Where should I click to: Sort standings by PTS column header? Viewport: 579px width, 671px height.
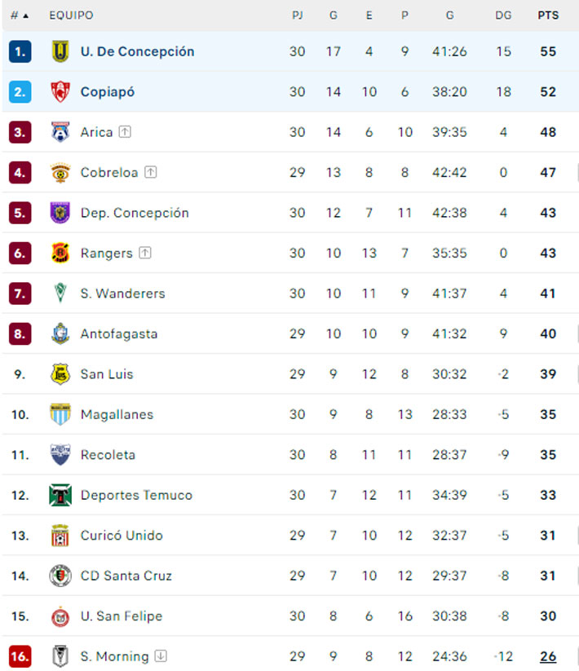[x=548, y=15]
